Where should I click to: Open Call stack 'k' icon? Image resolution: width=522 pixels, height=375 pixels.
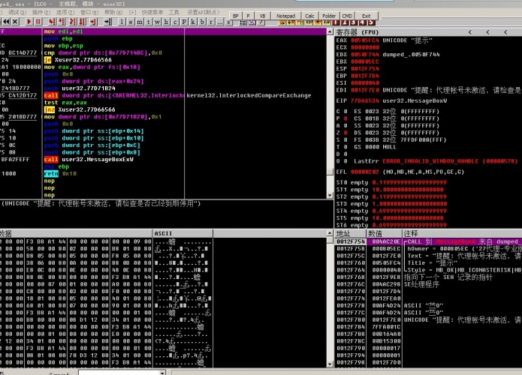pyautogui.click(x=193, y=22)
